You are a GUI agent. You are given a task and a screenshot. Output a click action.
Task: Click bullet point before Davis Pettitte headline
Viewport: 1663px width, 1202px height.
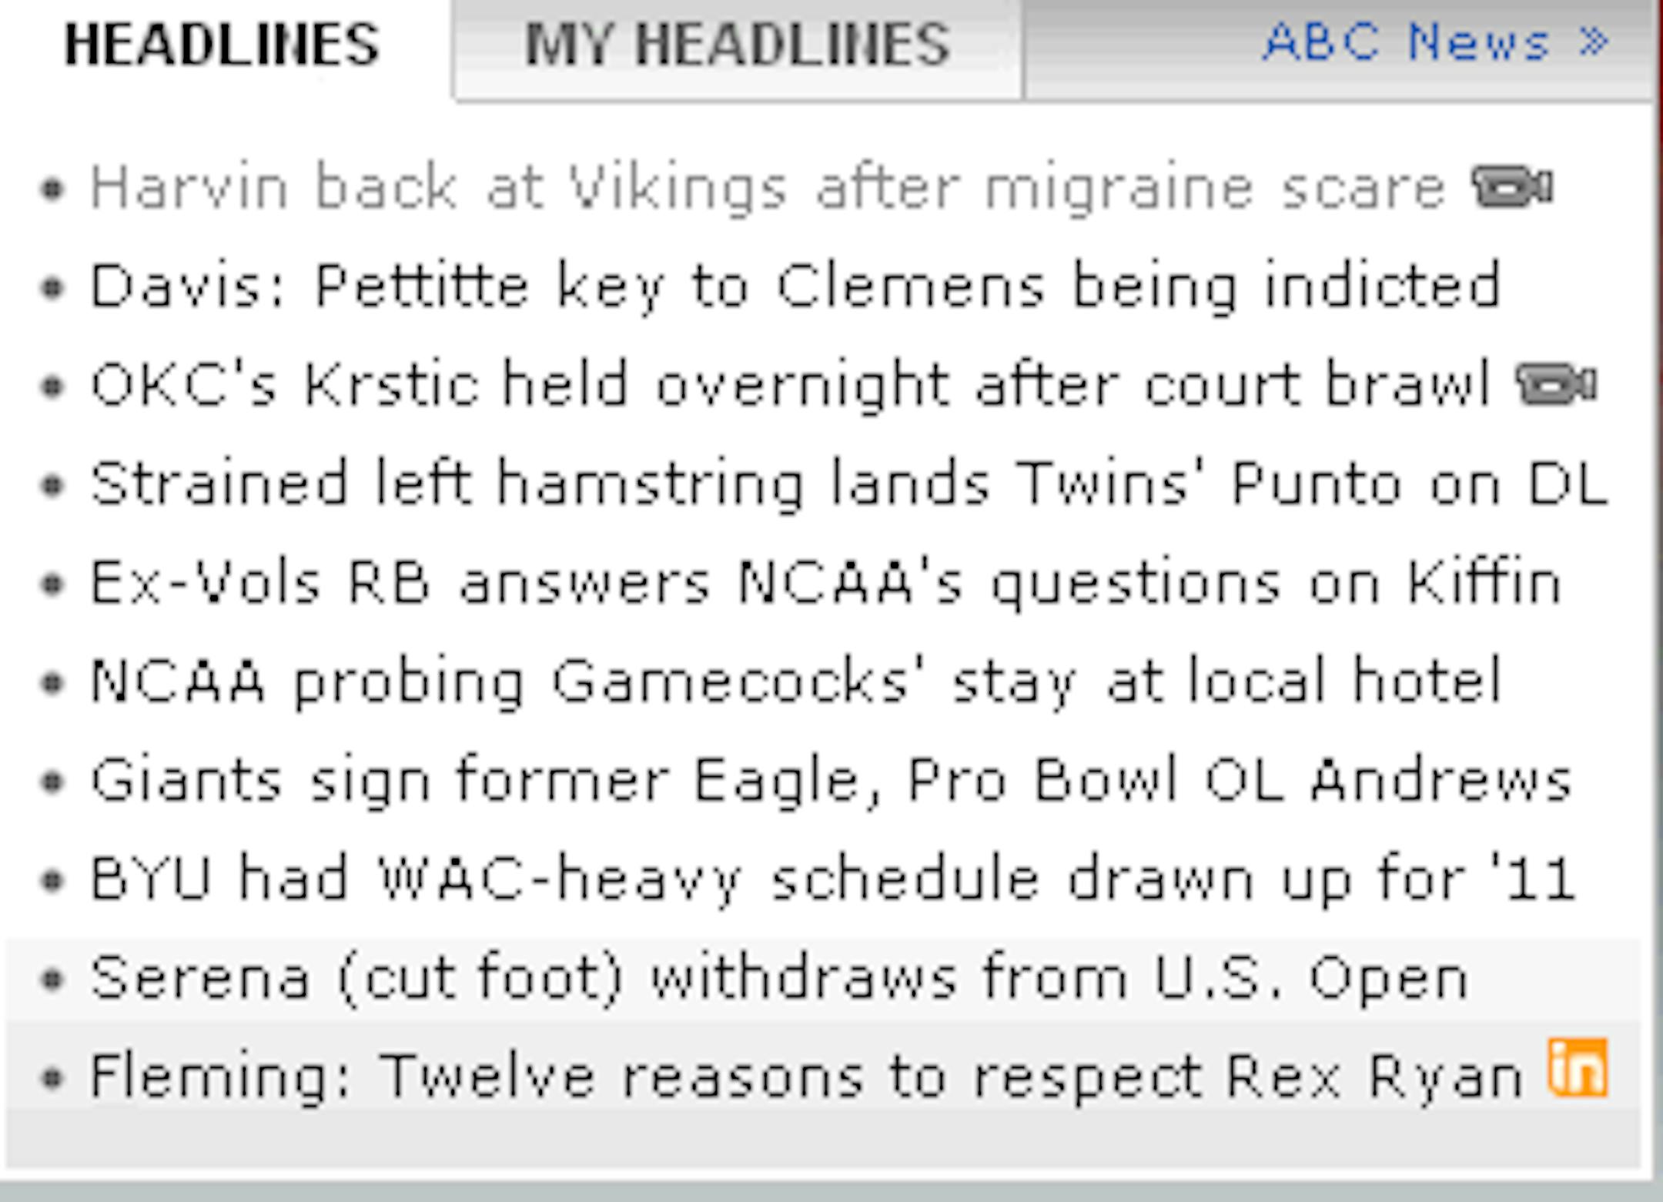(x=52, y=288)
